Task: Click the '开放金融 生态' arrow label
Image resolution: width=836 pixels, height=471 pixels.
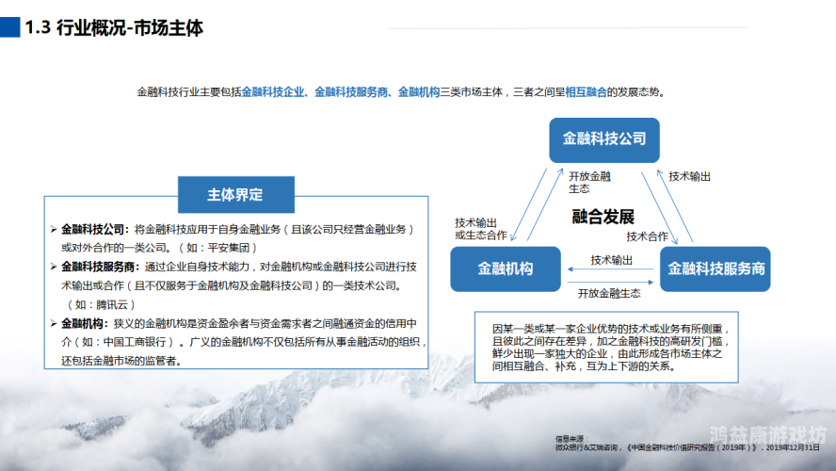Action: click(x=589, y=183)
